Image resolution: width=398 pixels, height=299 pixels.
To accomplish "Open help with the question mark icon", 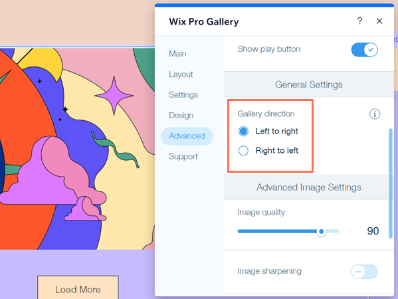I will pyautogui.click(x=359, y=21).
